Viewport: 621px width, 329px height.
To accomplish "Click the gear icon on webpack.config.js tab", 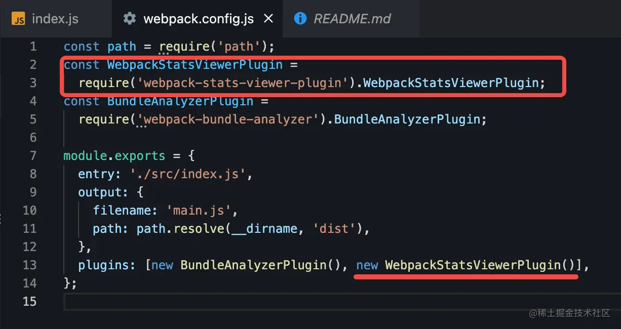I will pyautogui.click(x=130, y=19).
